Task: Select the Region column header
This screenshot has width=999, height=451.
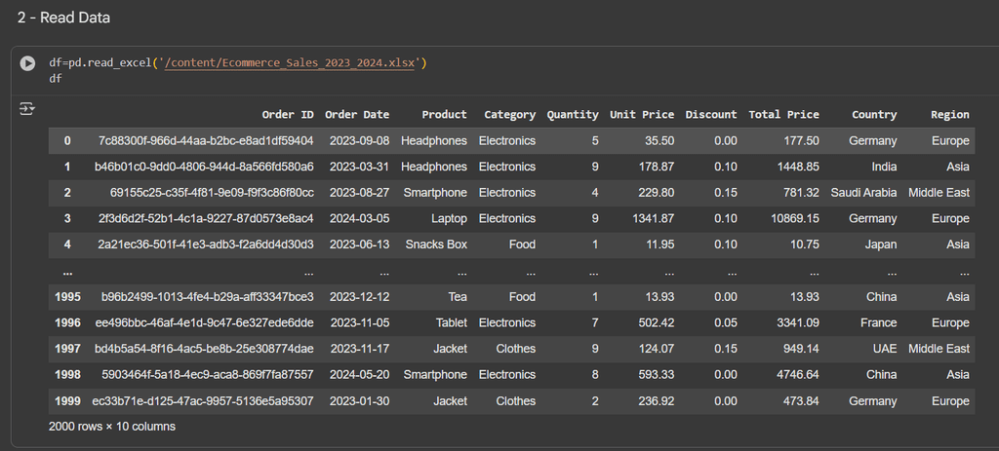Action: click(949, 115)
